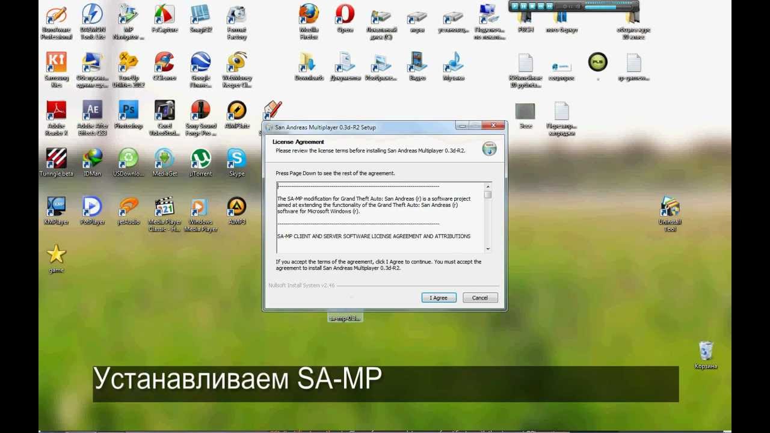Click I Agree in the SA-MP setup
Screen dimensions: 770x433
tap(439, 298)
